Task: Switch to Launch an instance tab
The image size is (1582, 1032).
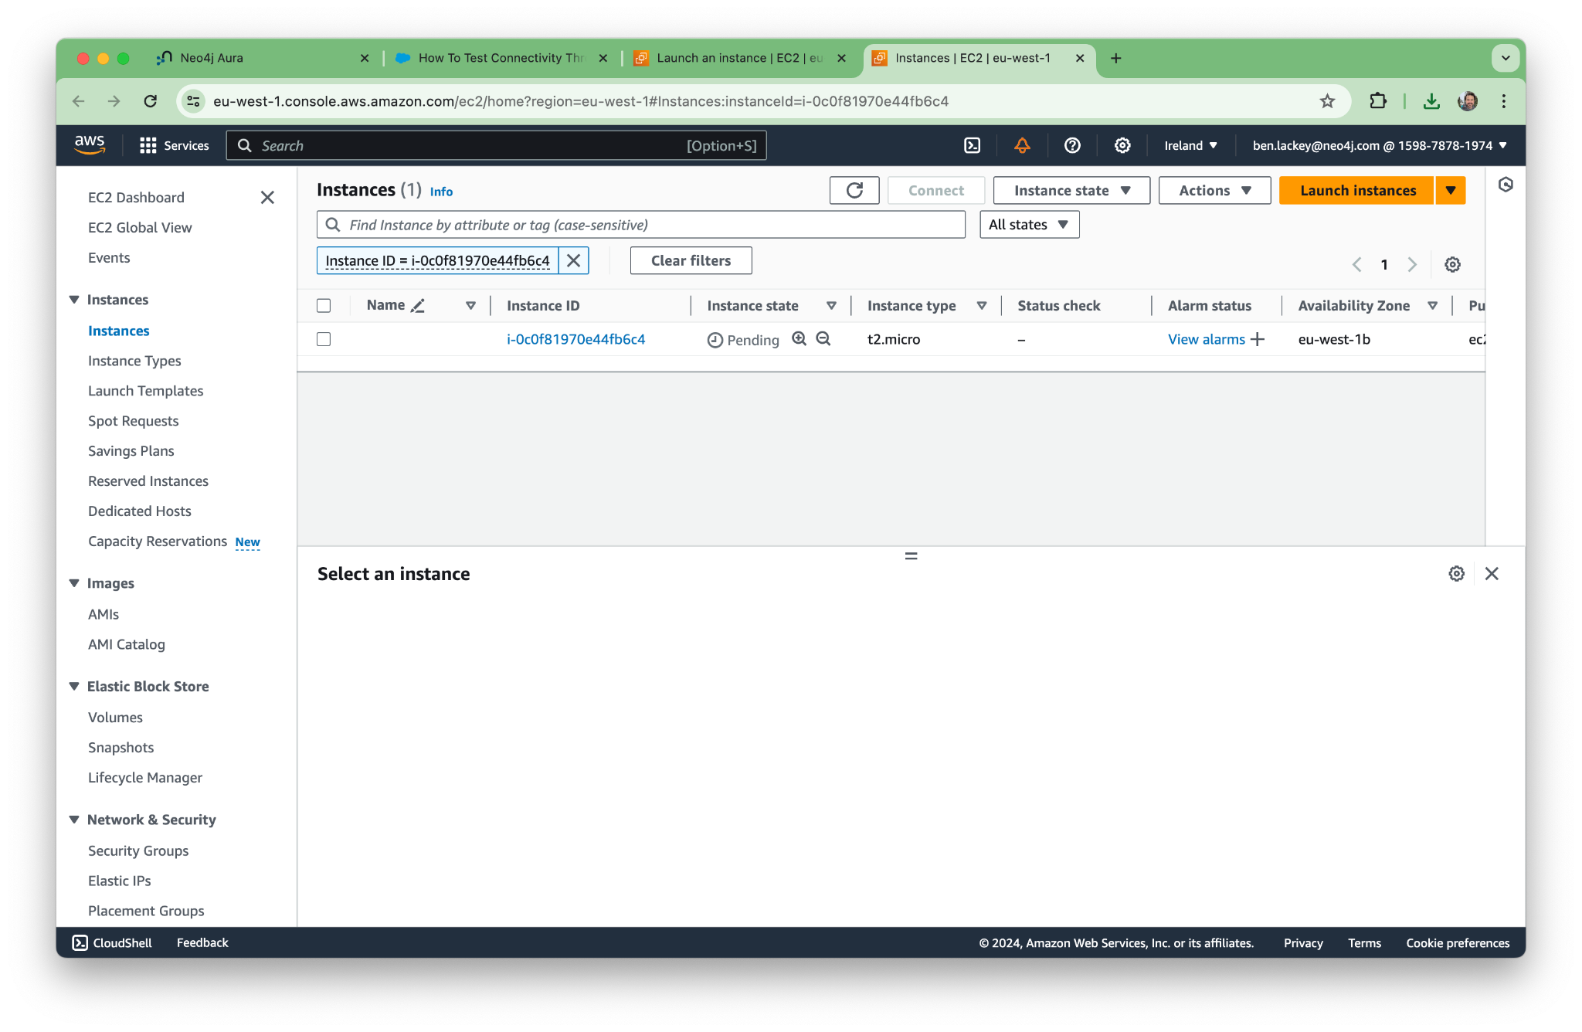Action: pyautogui.click(x=740, y=58)
